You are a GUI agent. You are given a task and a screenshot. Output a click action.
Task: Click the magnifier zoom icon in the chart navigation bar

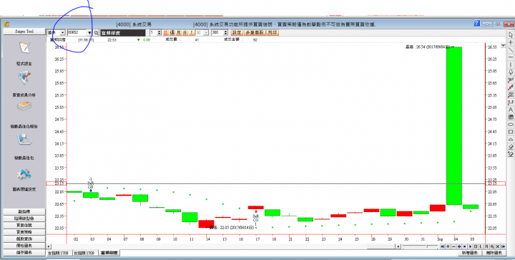pyautogui.click(x=492, y=246)
